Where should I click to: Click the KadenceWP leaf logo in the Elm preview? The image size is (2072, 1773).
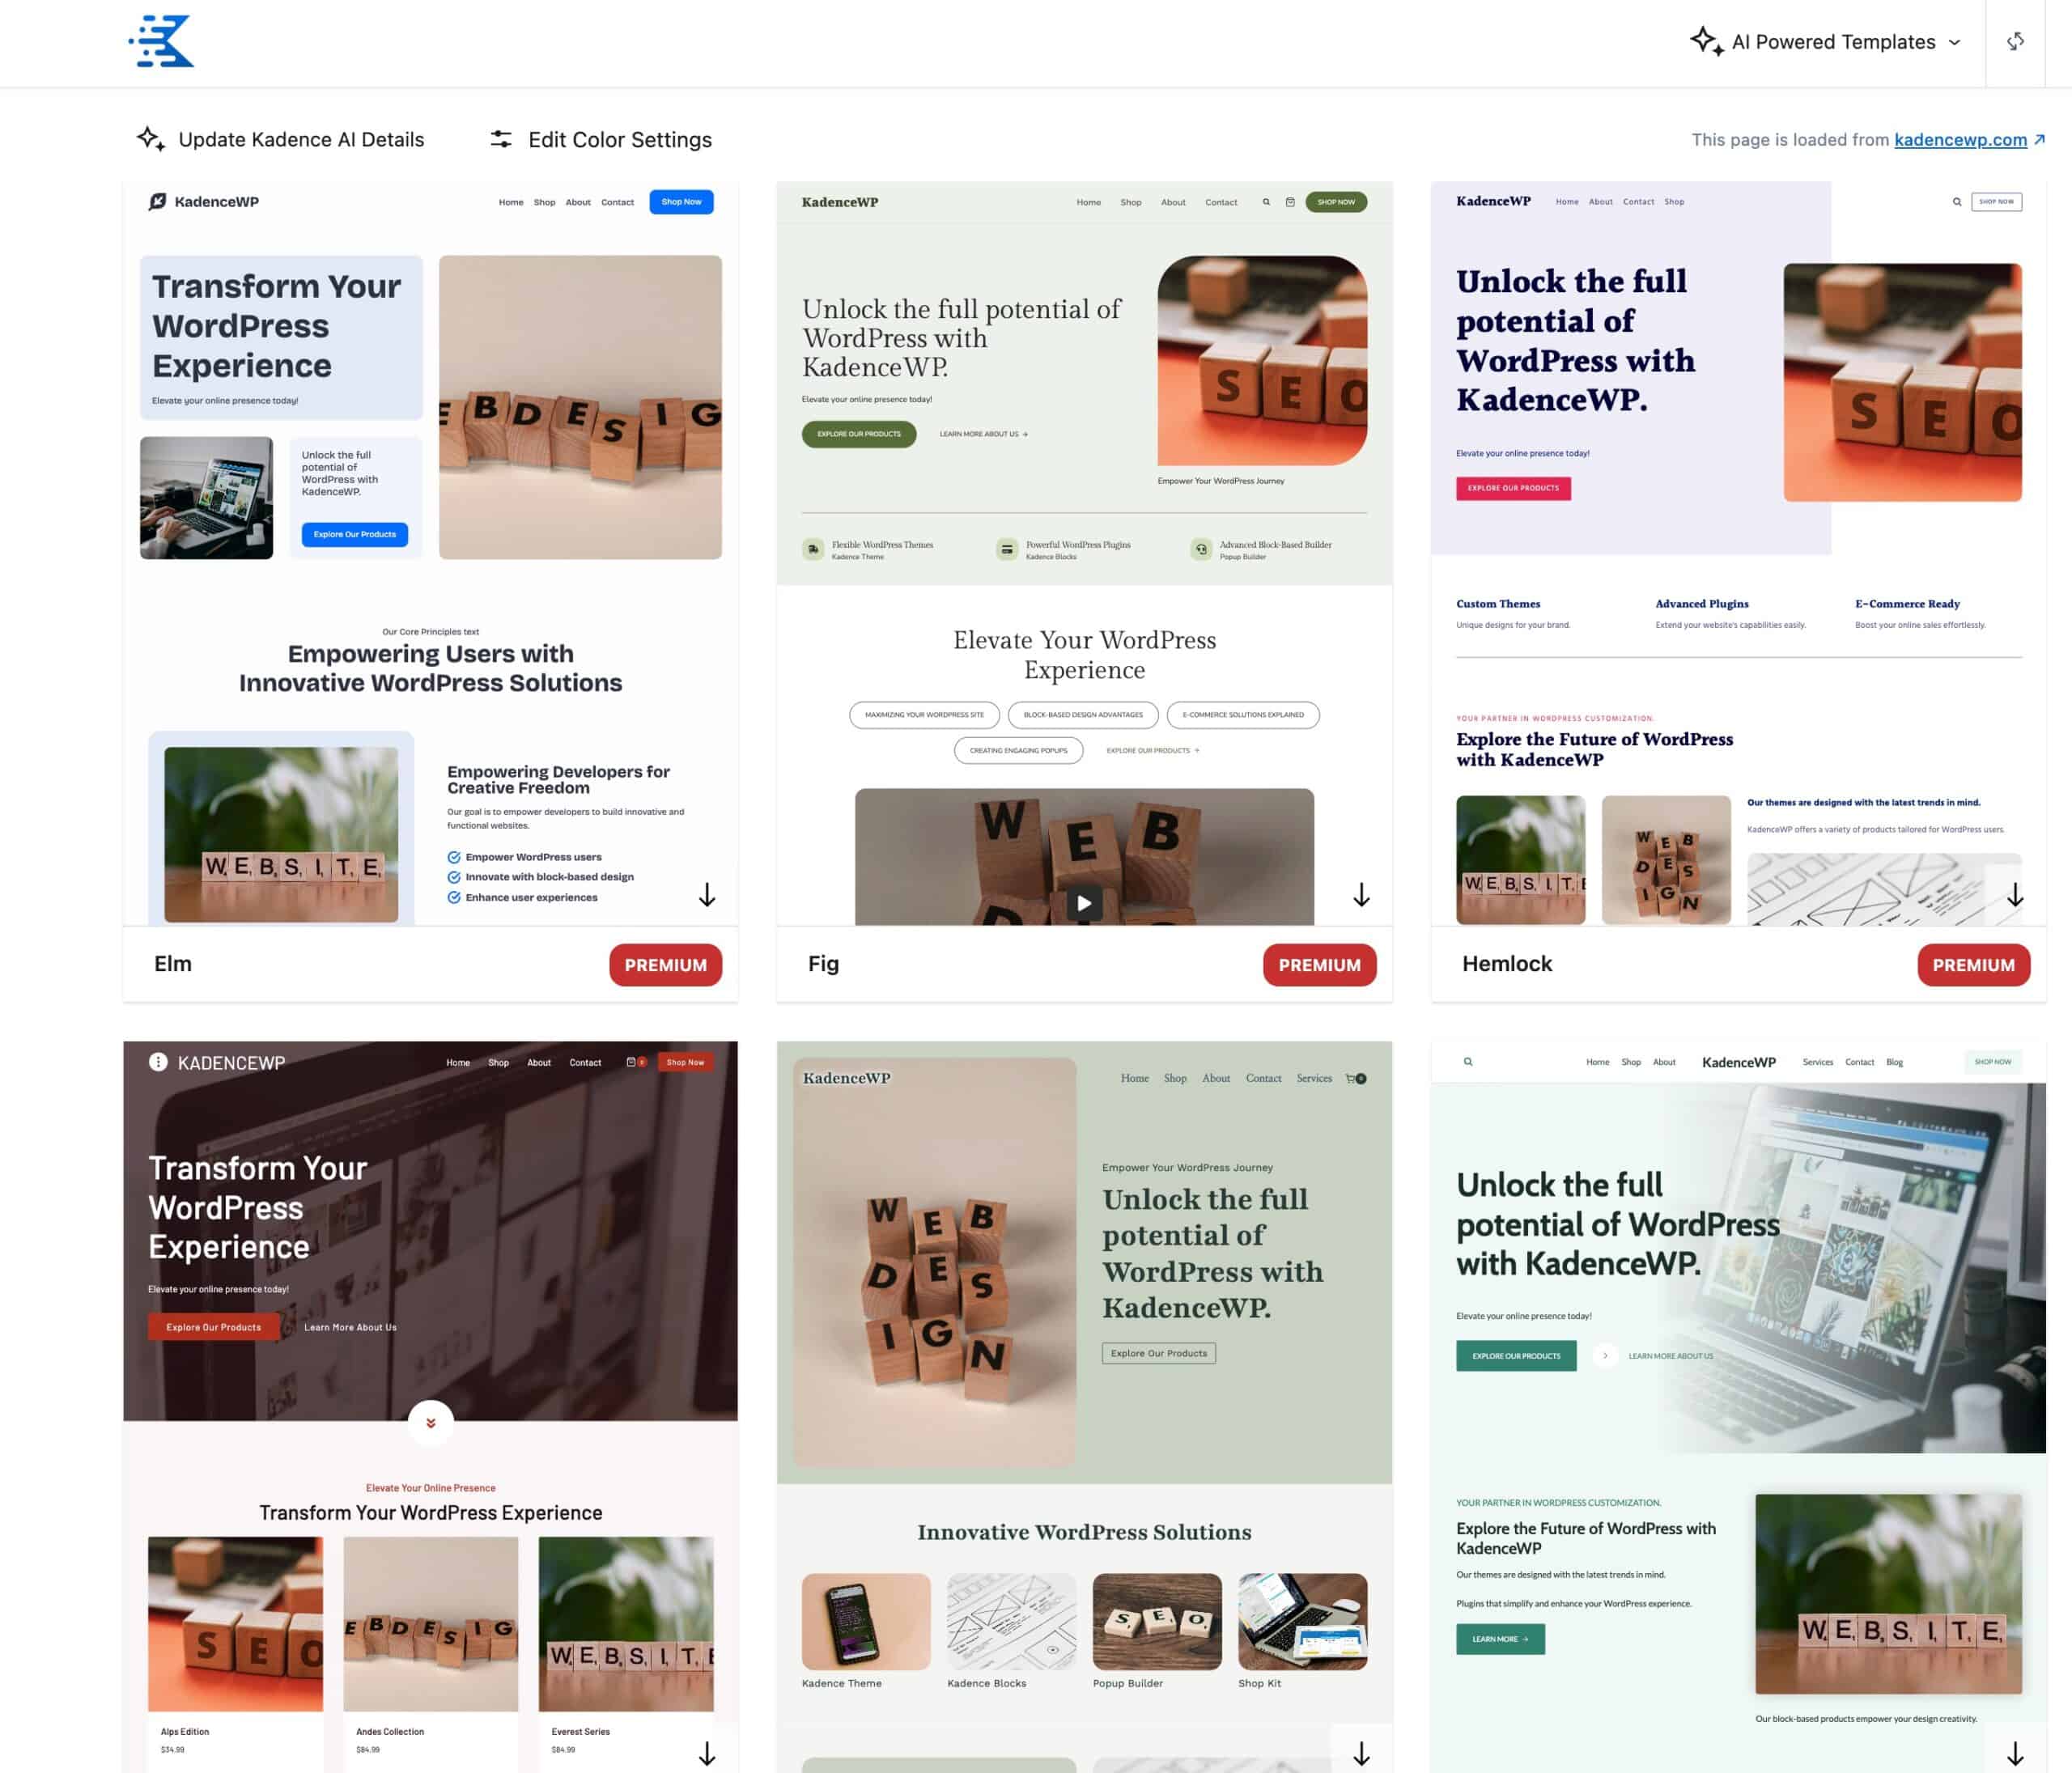coord(203,202)
